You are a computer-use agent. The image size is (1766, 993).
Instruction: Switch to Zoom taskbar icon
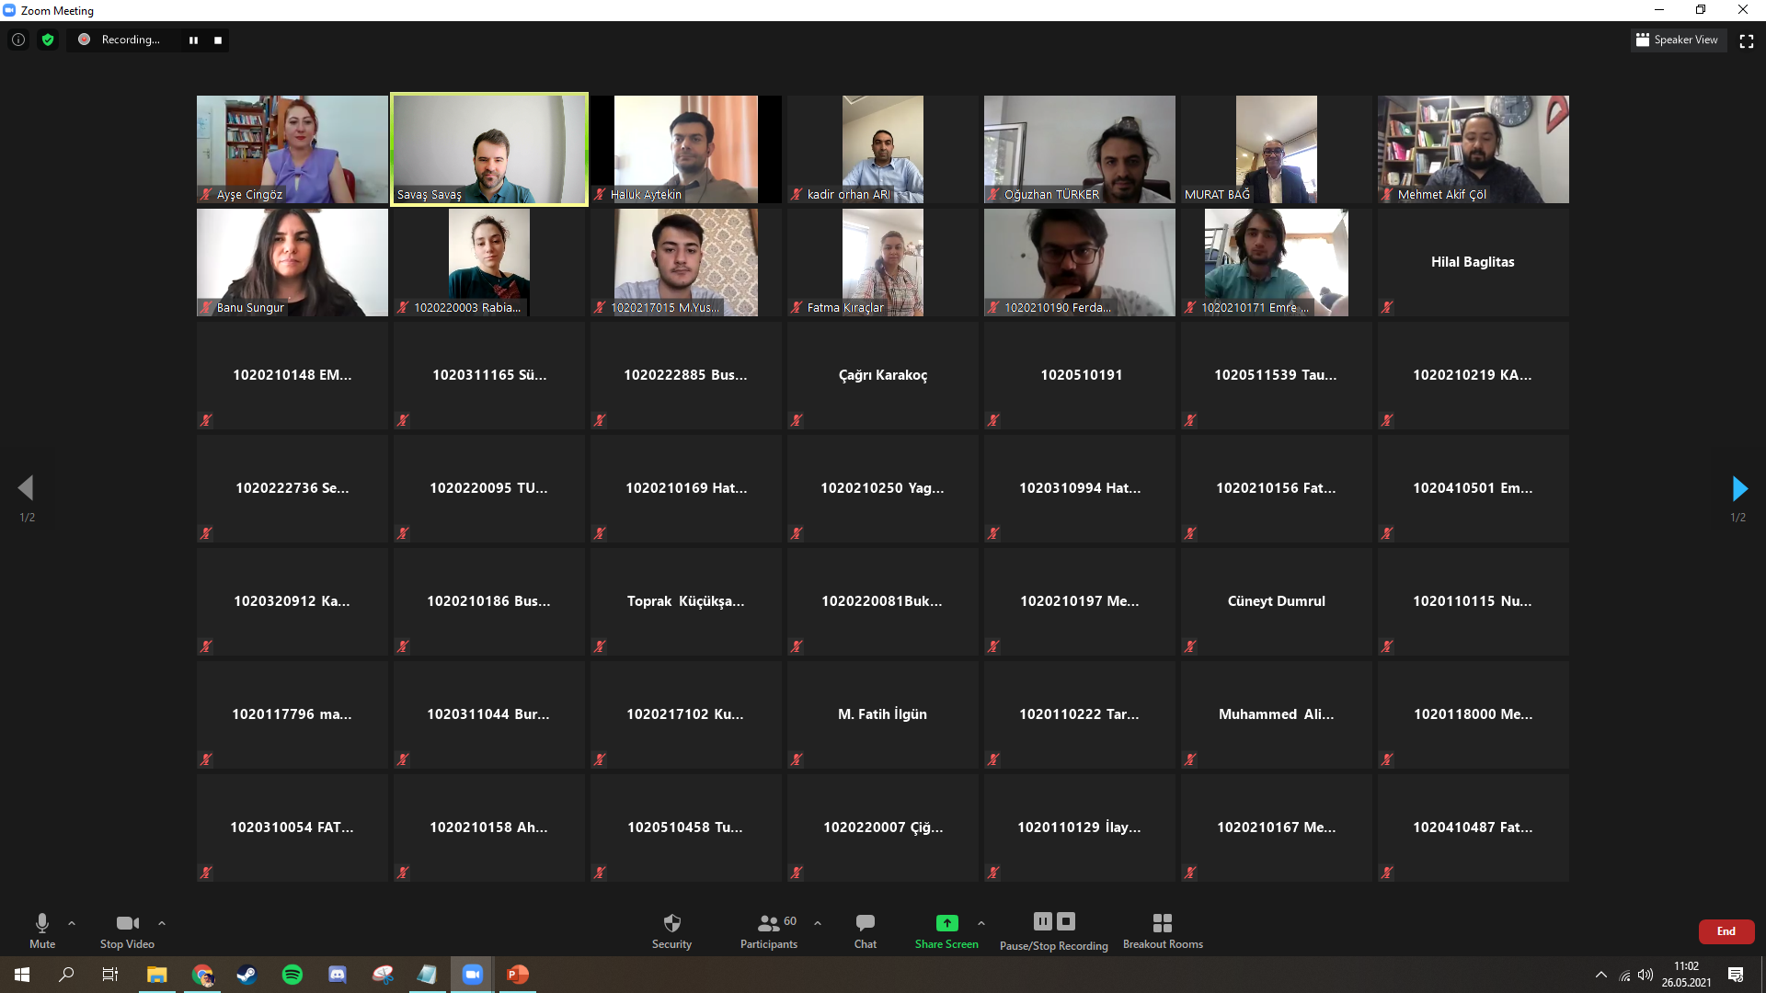coord(473,975)
